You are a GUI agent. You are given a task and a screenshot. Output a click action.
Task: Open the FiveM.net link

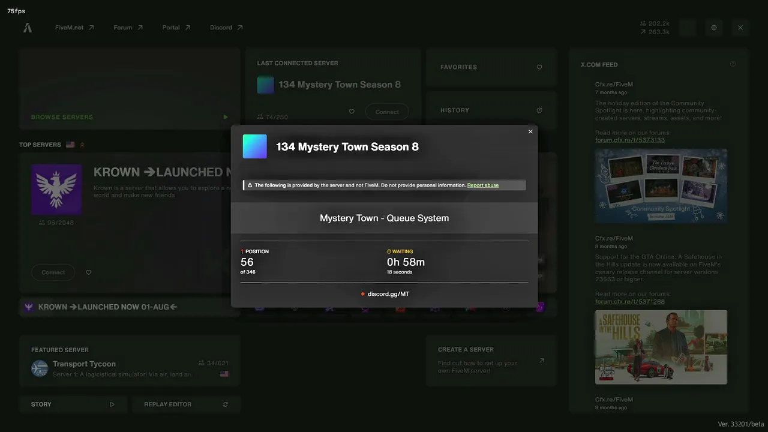(74, 28)
